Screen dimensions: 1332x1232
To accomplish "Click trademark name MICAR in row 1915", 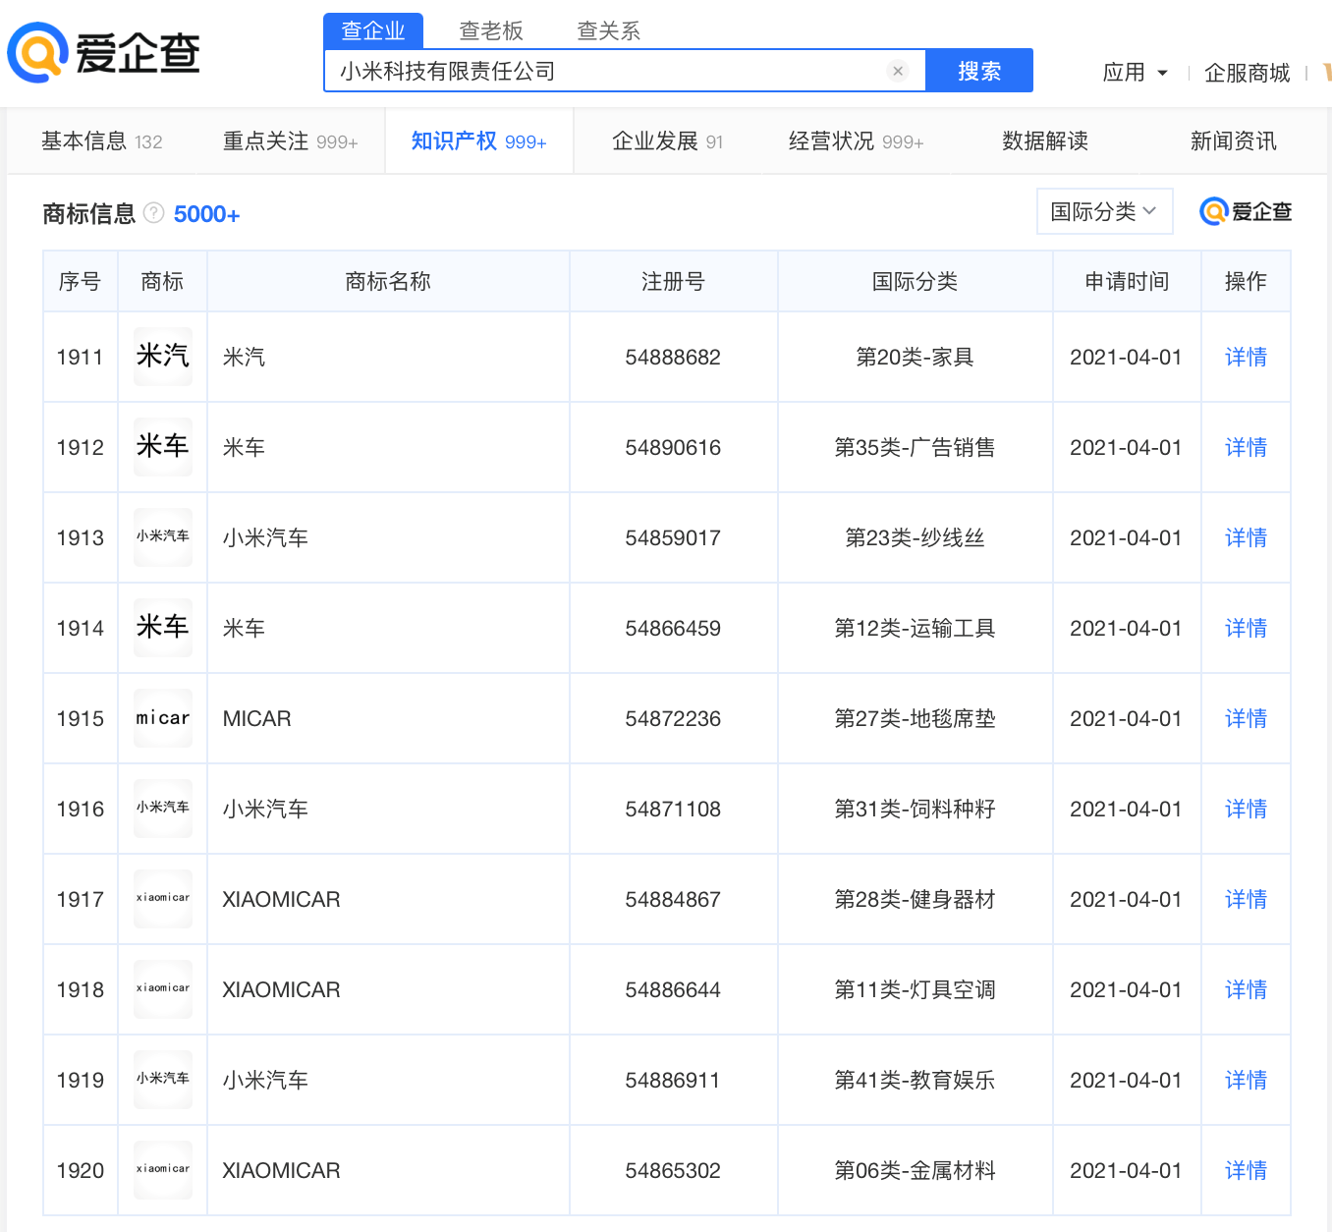I will 256,718.
